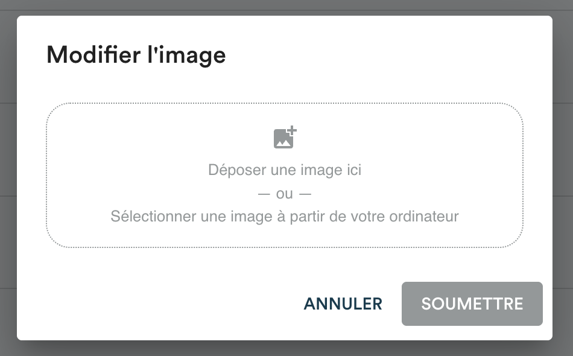Click "Sélectionner une image à partir de votre ordinateur"

point(284,216)
